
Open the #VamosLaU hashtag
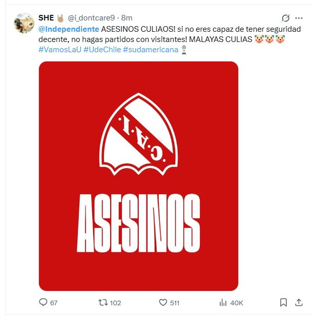(x=60, y=50)
